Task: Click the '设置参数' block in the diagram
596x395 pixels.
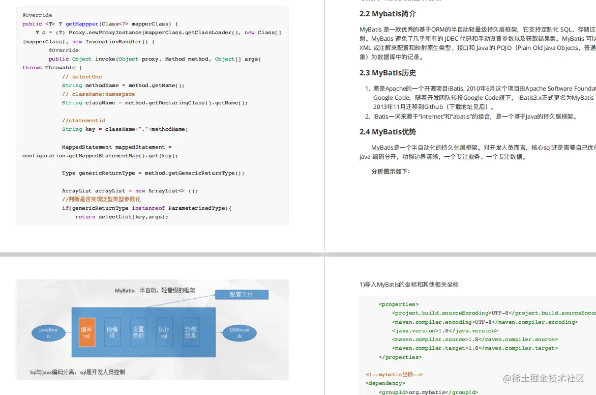Action: pos(138,332)
